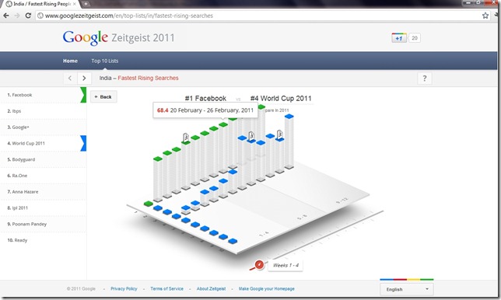Select 6. Ra.One in the list
501x300 pixels.
tap(43, 176)
